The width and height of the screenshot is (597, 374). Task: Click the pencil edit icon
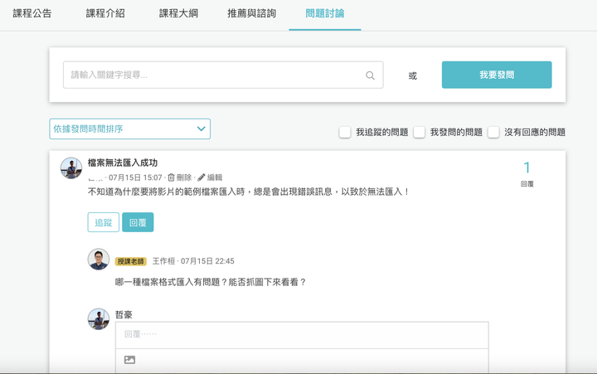tap(201, 177)
